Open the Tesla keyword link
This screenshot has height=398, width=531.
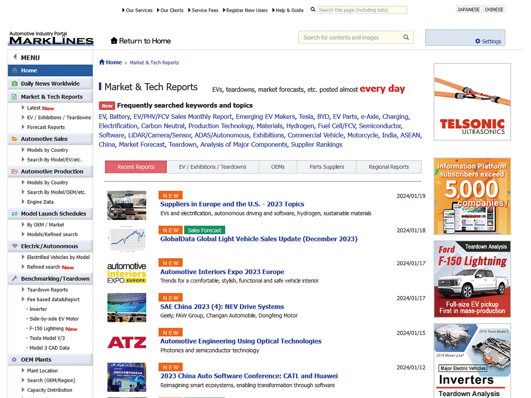tap(306, 117)
